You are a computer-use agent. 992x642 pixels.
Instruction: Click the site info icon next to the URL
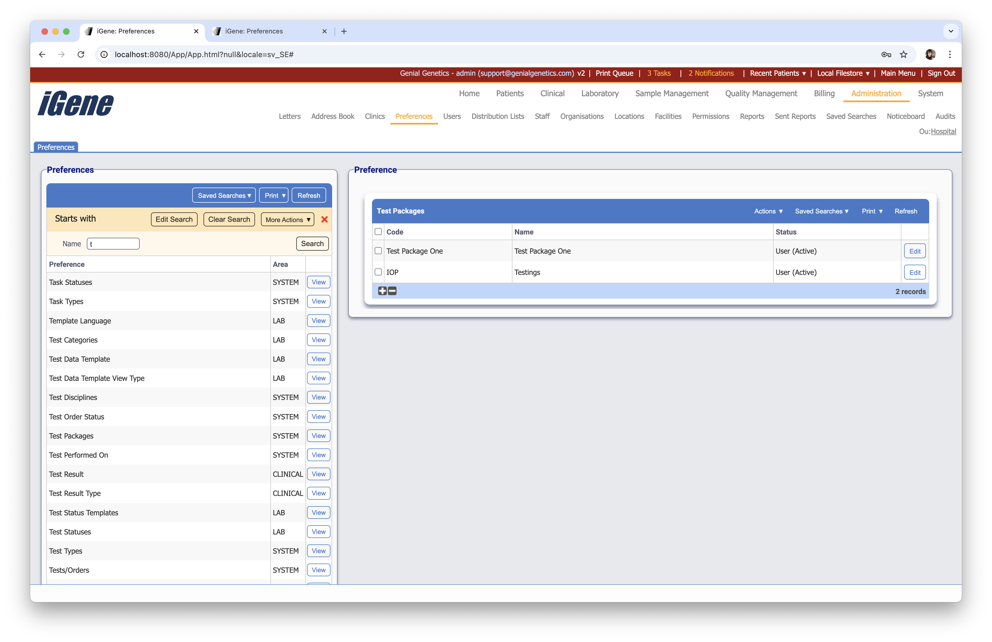coord(103,54)
